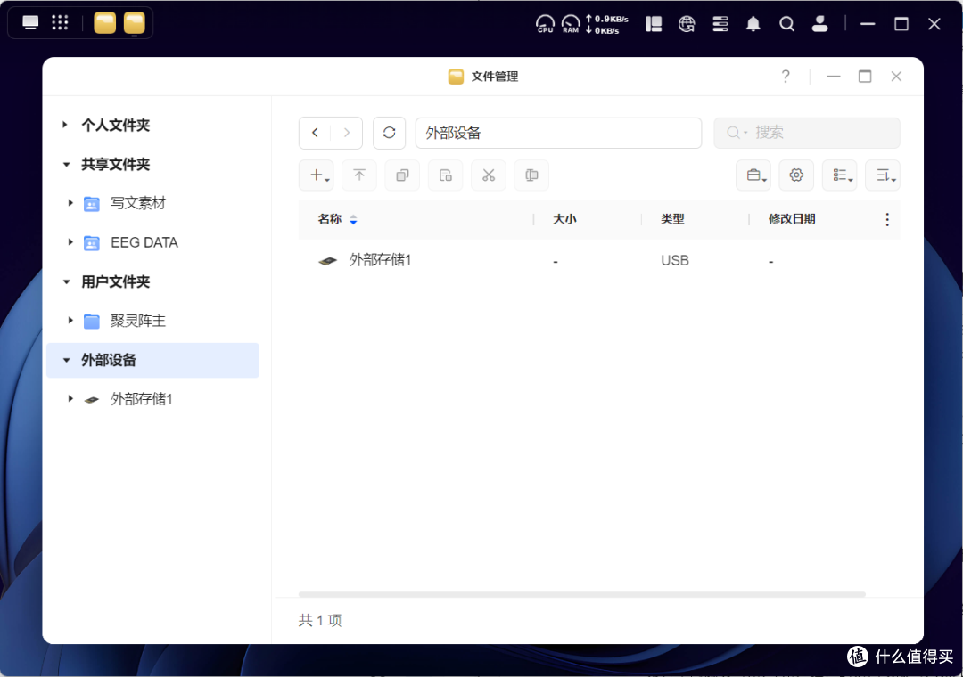Collapse the 外部设备 tree node
This screenshot has width=963, height=677.
pos(66,360)
